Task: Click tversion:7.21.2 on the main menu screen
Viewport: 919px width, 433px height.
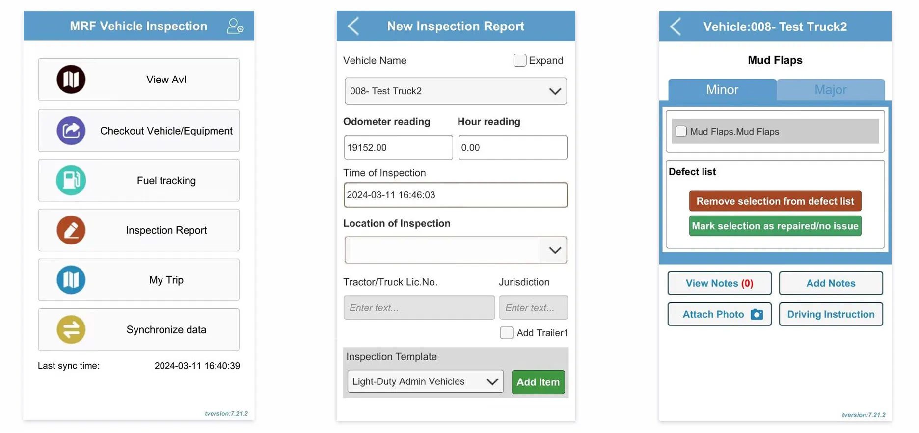Action: (226, 414)
